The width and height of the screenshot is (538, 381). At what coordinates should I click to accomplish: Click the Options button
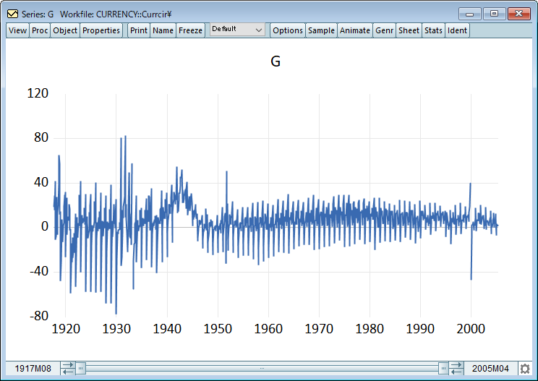tap(288, 30)
